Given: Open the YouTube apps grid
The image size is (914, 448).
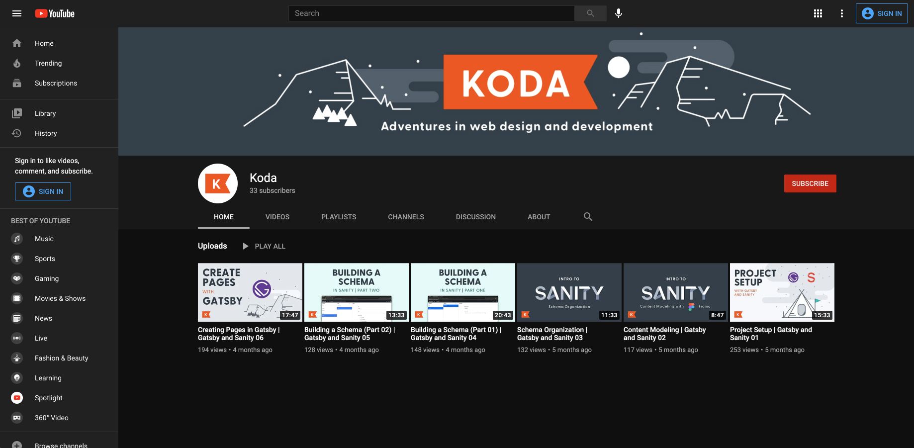Looking at the screenshot, I should point(818,13).
